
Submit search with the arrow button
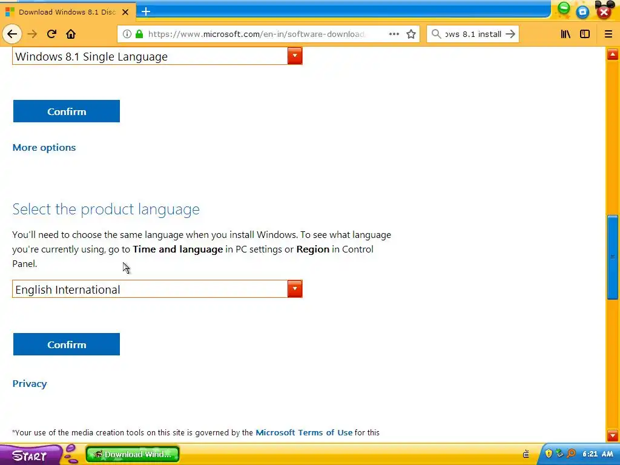coord(510,34)
